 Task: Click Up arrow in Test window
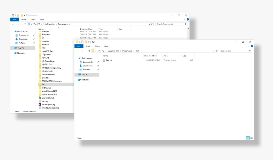click(x=89, y=51)
